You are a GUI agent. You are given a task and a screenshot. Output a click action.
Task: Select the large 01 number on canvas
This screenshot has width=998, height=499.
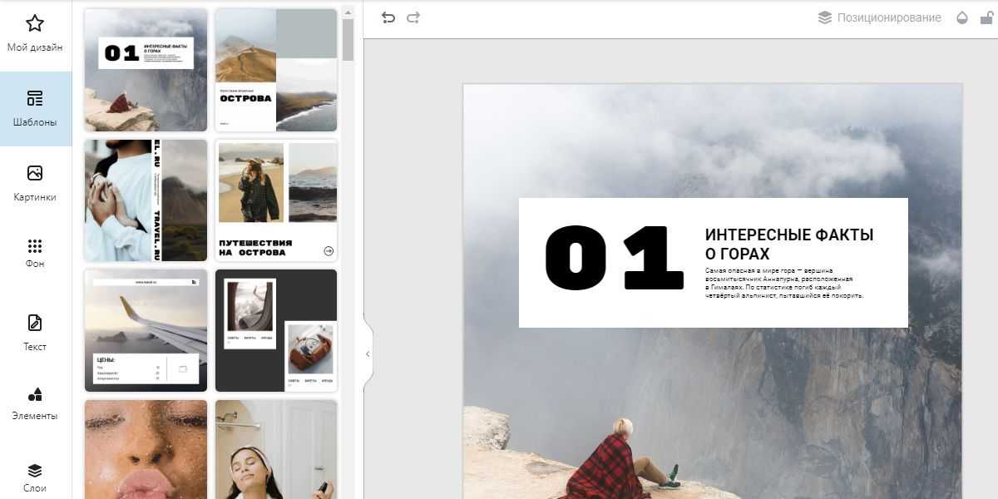pyautogui.click(x=614, y=259)
